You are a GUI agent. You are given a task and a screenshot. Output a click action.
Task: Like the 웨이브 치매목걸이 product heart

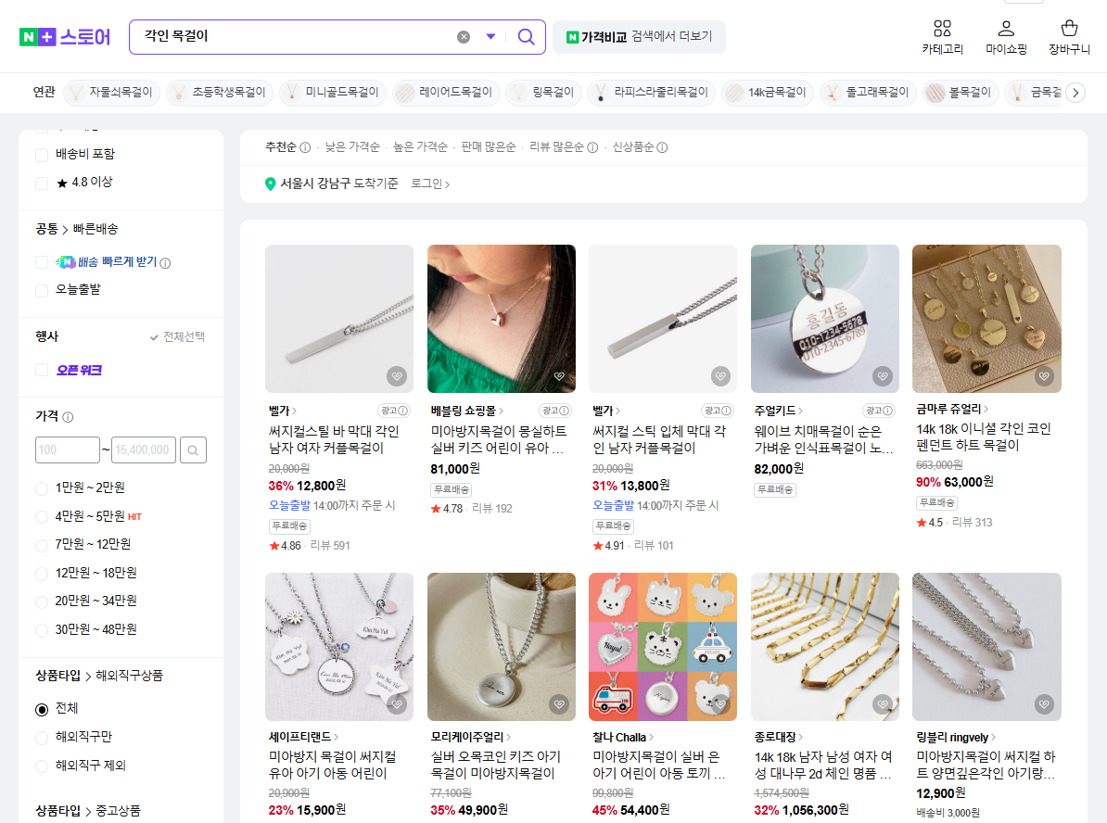coord(883,376)
